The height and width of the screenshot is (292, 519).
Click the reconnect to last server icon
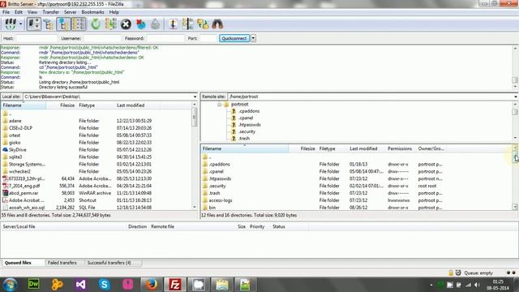pyautogui.click(x=156, y=24)
